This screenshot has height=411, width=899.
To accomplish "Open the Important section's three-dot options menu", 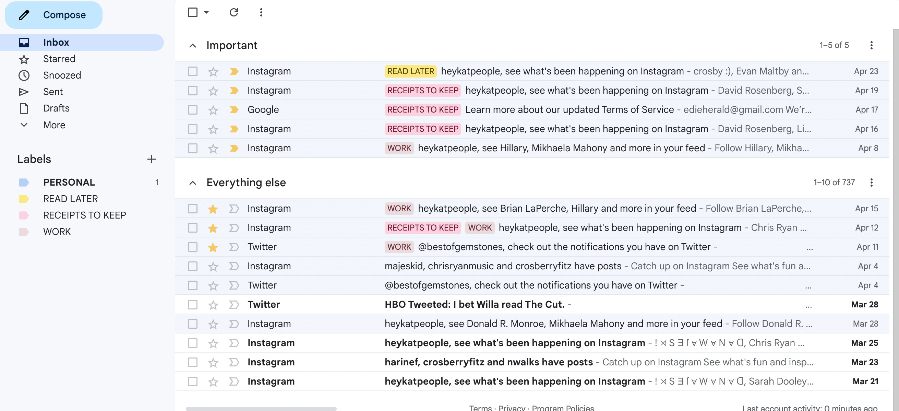I will tap(871, 45).
